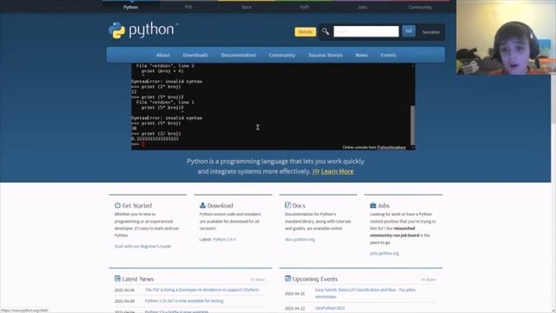The width and height of the screenshot is (556, 313).
Task: Open the PyLadies Amsterdam event link
Action: click(x=365, y=293)
